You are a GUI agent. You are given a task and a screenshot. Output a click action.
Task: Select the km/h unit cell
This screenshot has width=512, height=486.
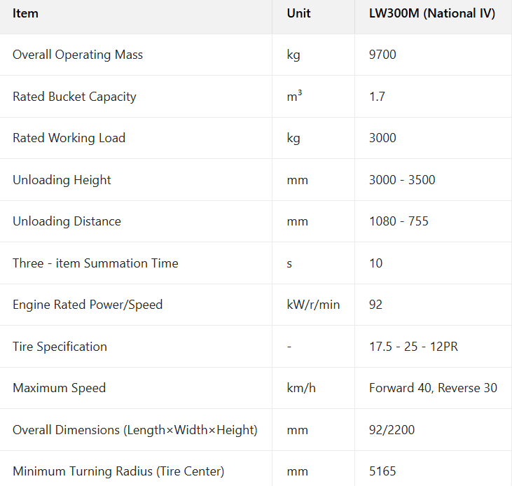tap(301, 388)
